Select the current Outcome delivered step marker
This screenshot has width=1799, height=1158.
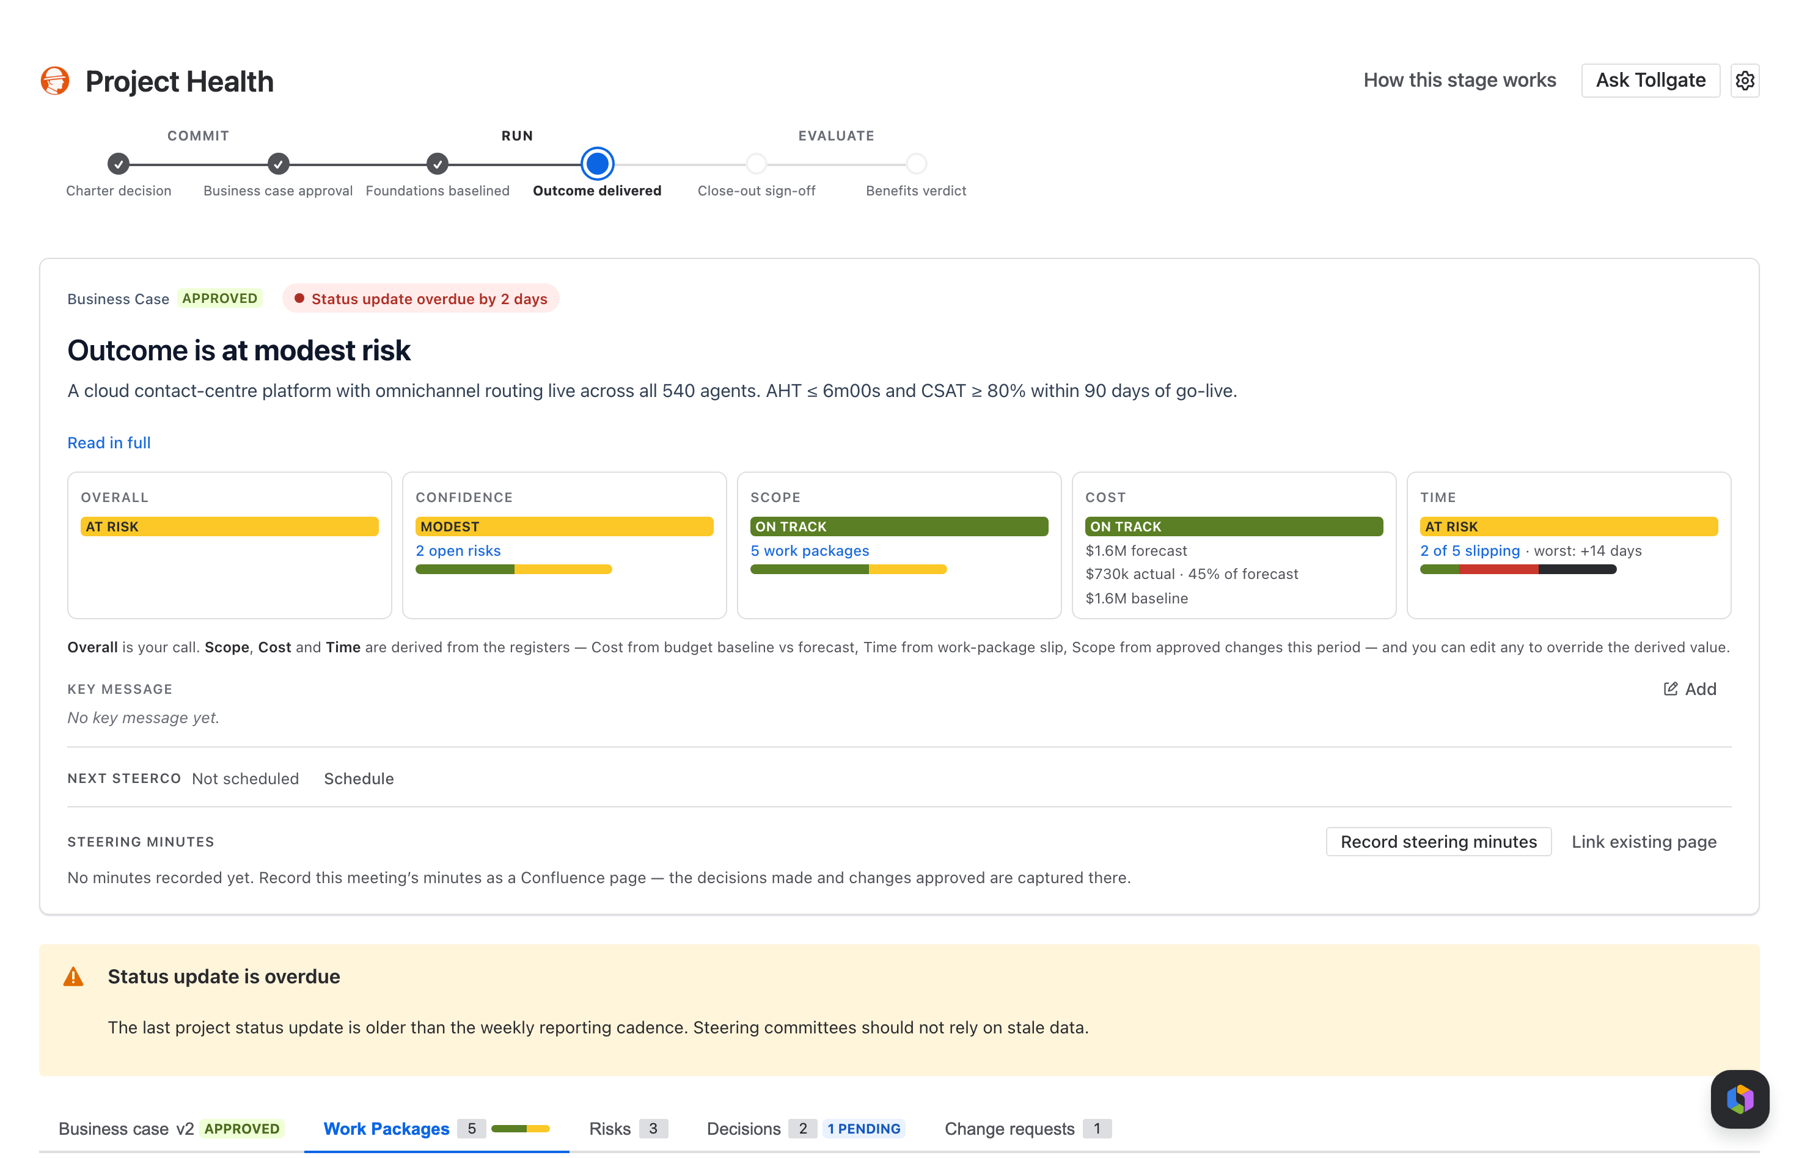[597, 163]
